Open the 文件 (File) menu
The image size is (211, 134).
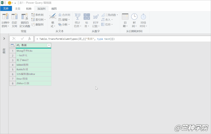(6, 9)
